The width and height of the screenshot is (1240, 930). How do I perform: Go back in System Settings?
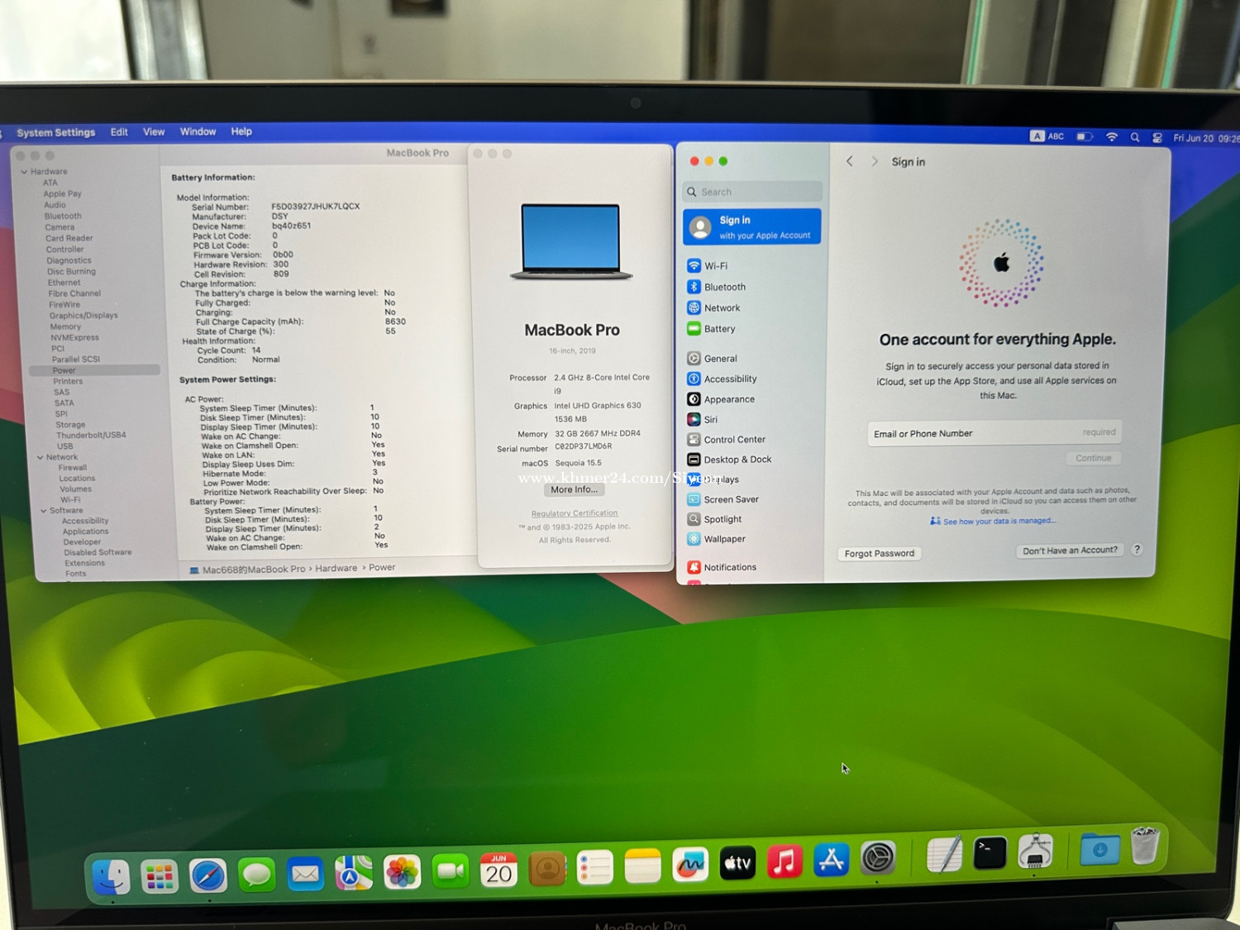[x=849, y=161]
